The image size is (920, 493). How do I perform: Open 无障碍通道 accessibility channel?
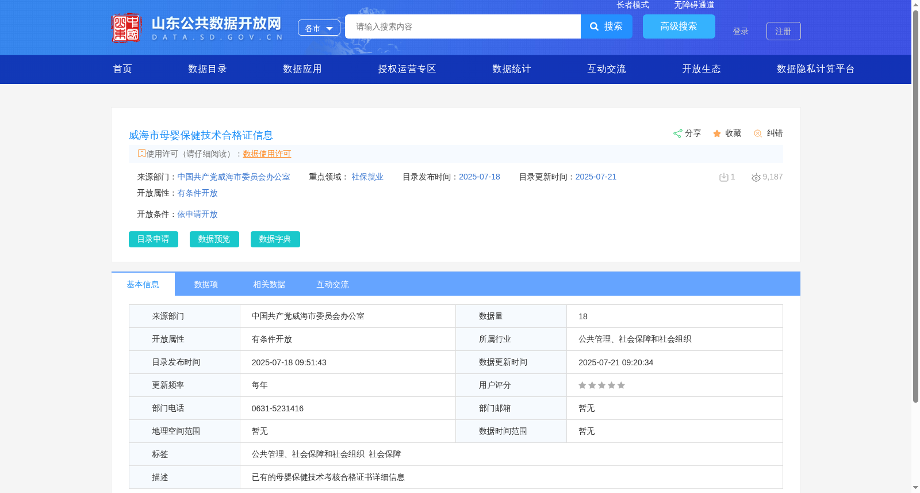(695, 5)
